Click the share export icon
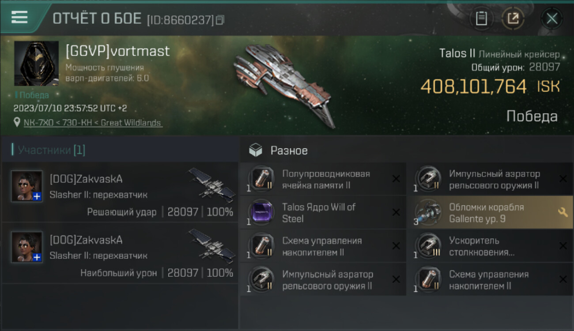The image size is (574, 331). pos(513,19)
